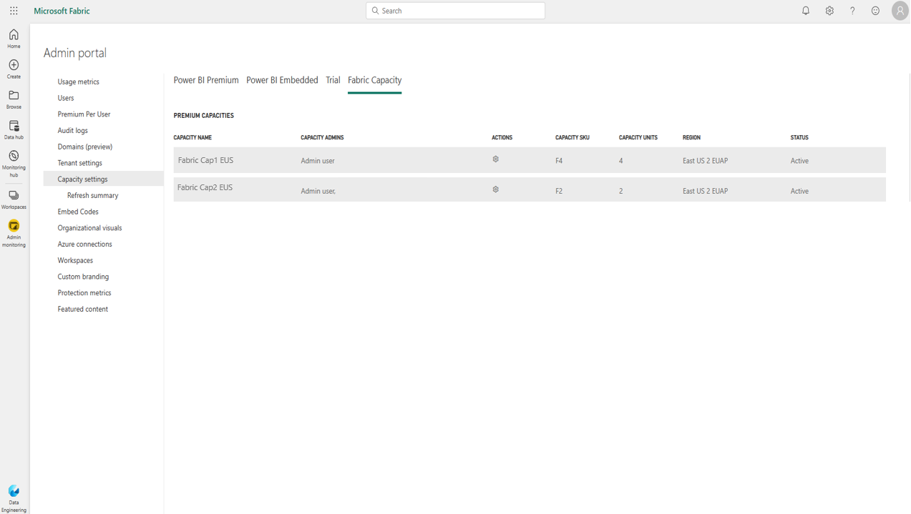Open the user account avatar
The width and height of the screenshot is (911, 514).
click(x=900, y=11)
